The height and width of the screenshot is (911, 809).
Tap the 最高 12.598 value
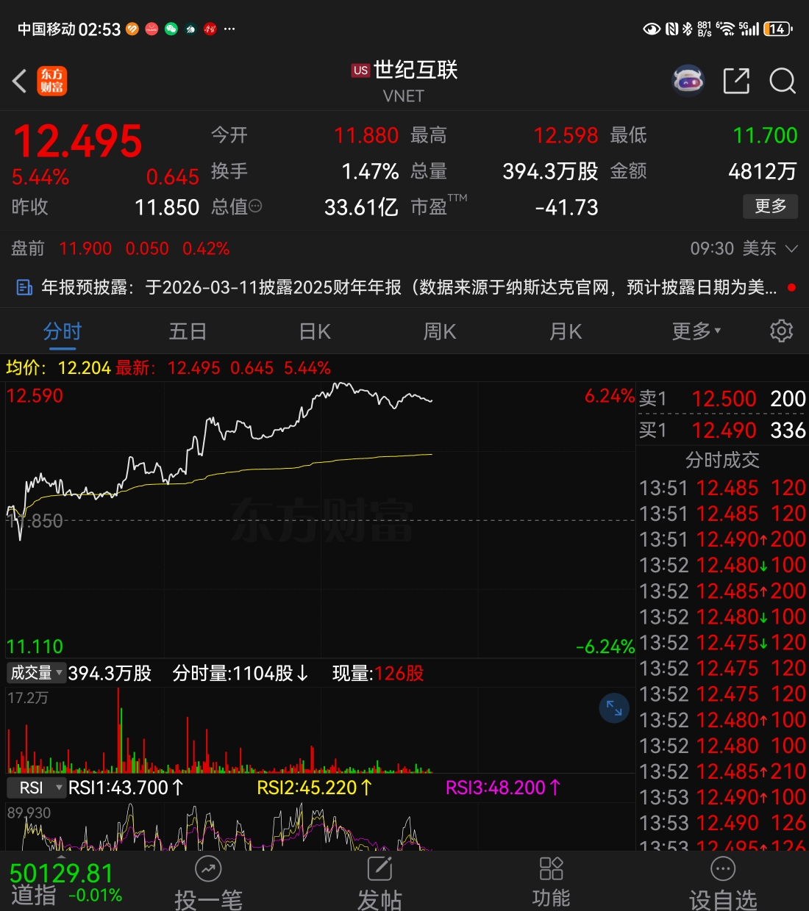(x=566, y=135)
